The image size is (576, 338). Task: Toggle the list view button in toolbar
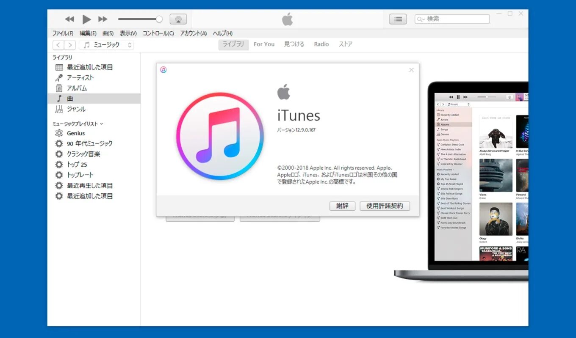[398, 19]
